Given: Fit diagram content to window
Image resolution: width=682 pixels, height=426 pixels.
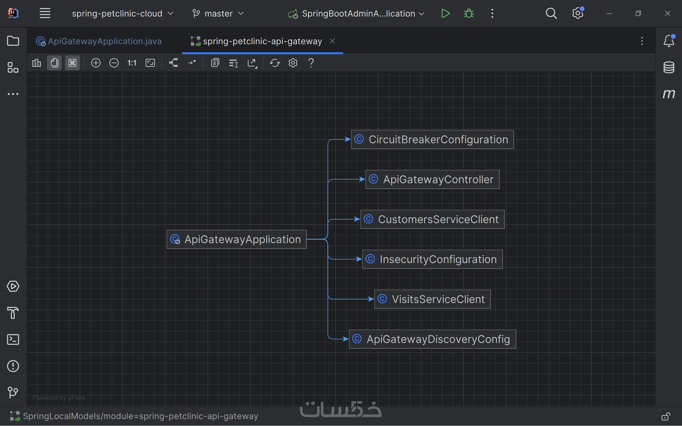Looking at the screenshot, I should (150, 63).
